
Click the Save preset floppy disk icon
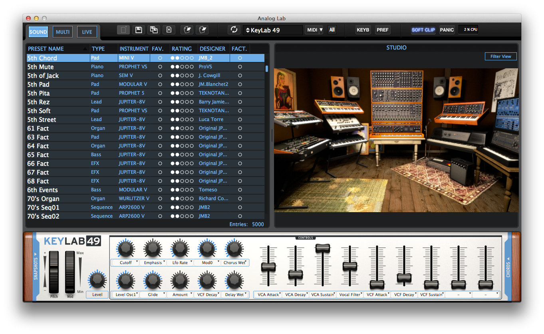(x=139, y=30)
